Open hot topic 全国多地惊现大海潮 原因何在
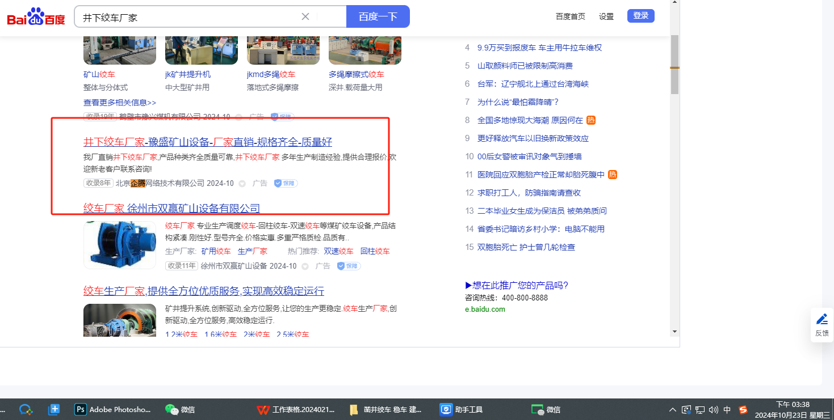 coord(530,120)
